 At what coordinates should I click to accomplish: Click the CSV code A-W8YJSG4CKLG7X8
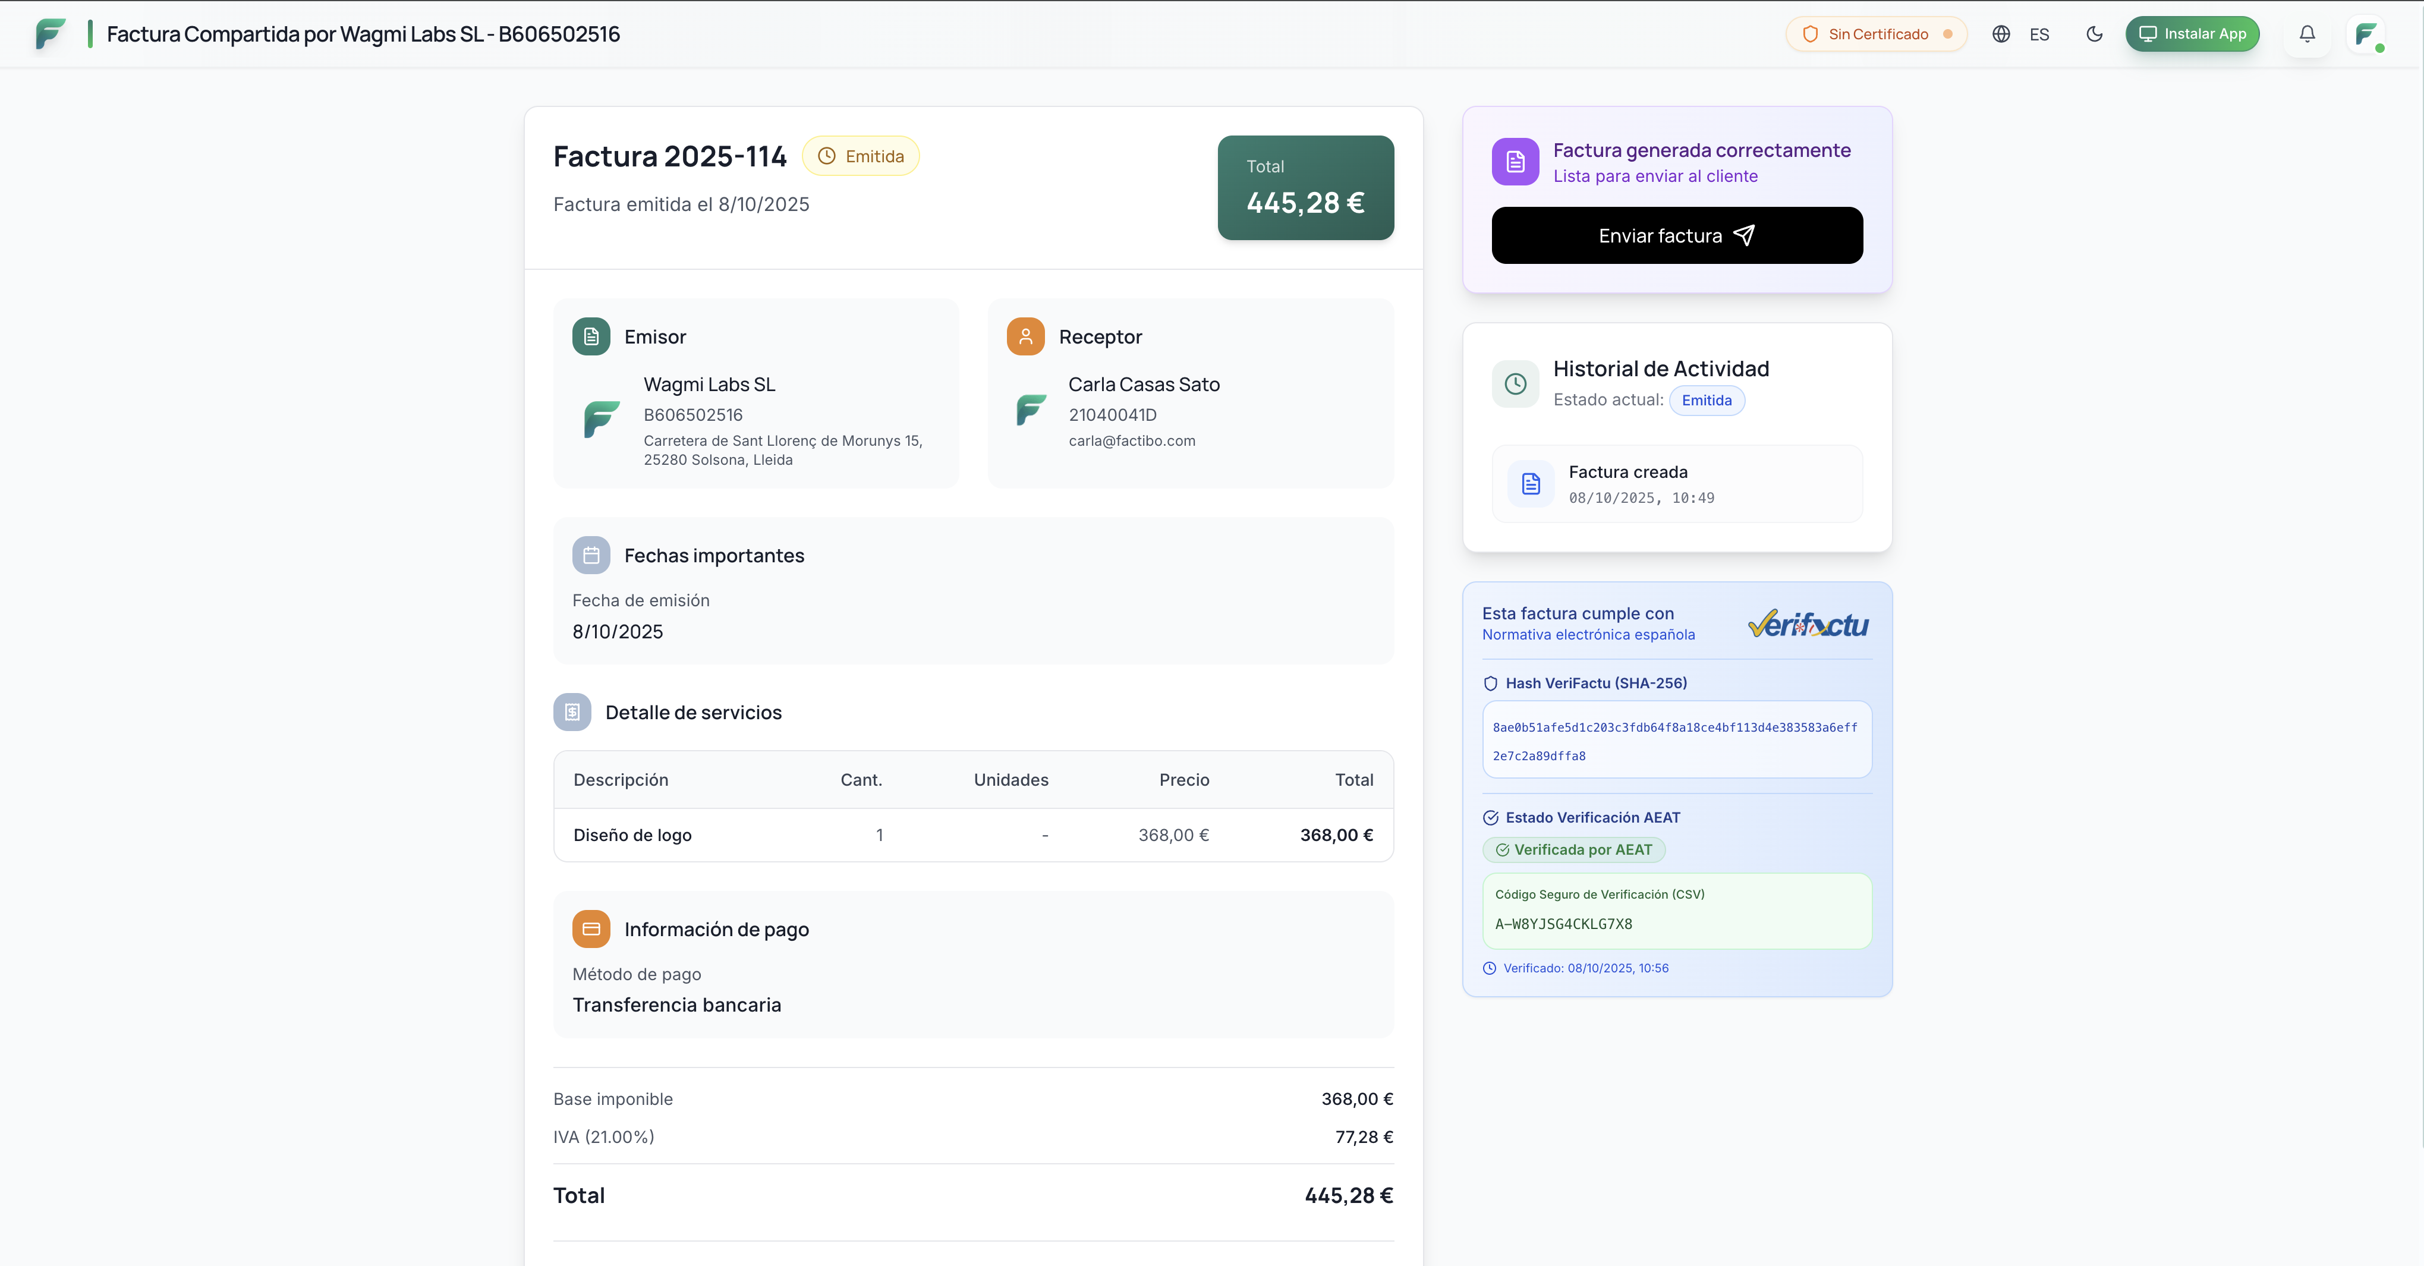[1564, 924]
